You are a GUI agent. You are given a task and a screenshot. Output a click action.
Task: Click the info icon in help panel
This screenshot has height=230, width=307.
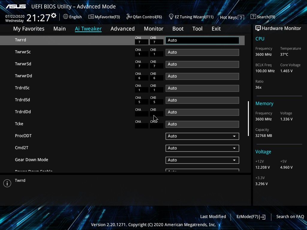point(7,183)
